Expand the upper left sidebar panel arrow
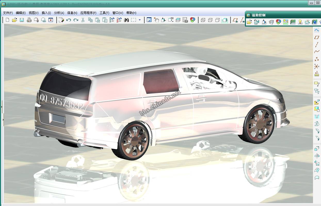Screen dimensions: 321x206 2,107
